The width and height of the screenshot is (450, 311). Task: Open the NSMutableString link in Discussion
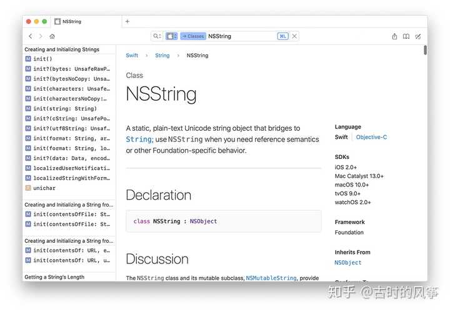tap(271, 278)
